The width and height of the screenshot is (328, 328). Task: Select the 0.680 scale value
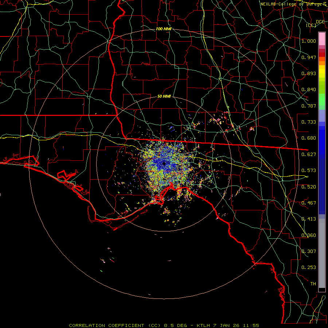click(x=309, y=138)
